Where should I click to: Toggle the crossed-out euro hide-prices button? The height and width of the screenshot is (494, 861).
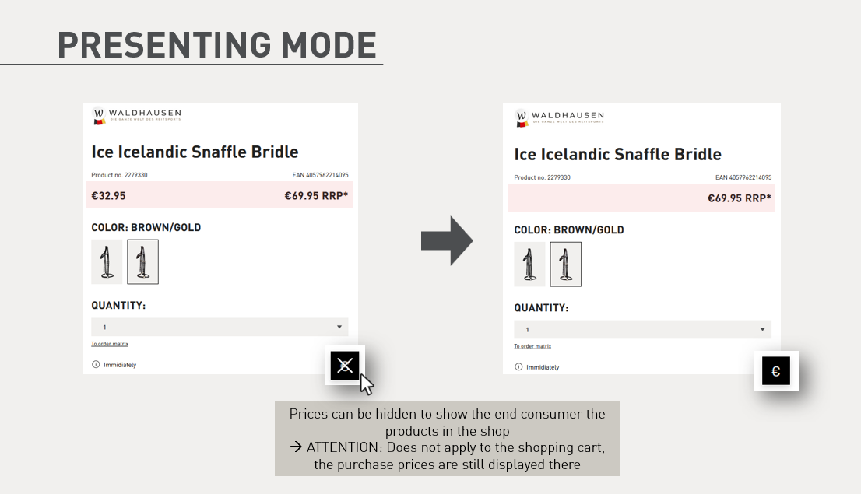[x=345, y=365]
